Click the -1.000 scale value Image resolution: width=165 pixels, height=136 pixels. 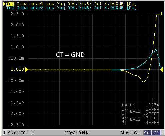(16, 92)
